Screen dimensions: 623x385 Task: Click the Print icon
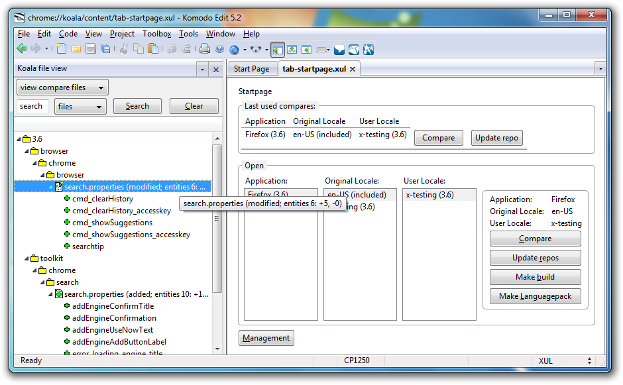tap(205, 49)
